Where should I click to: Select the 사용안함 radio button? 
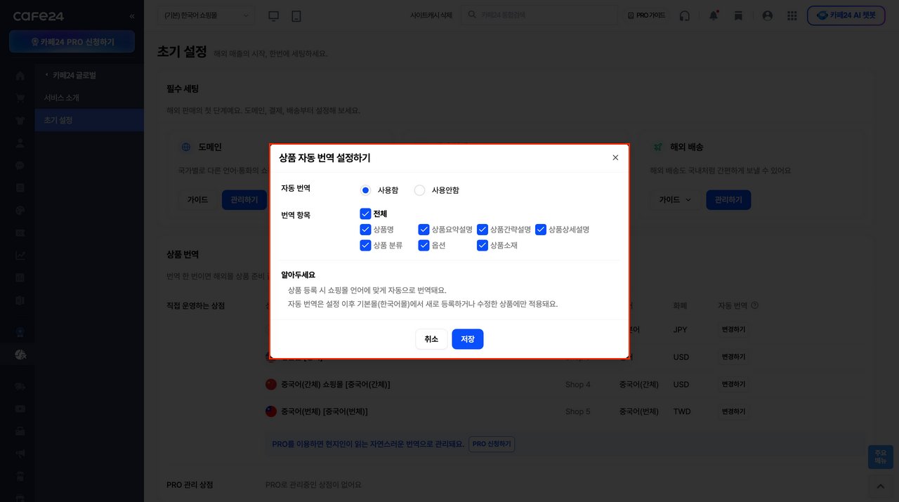tap(419, 190)
